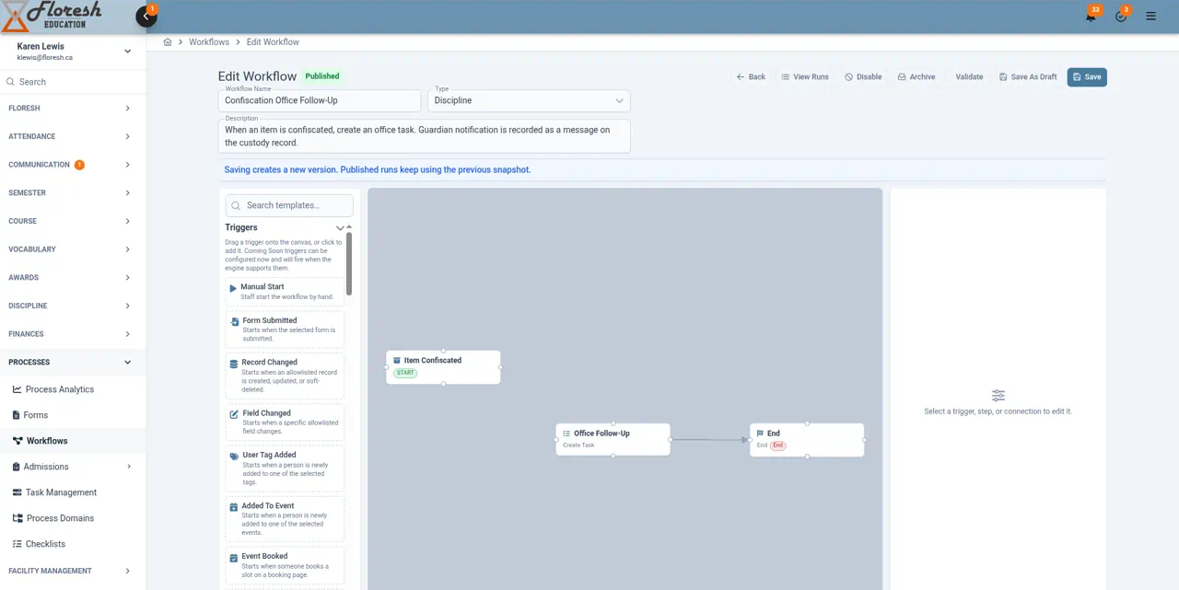
Task: Click the Checklists list icon
Action: (x=17, y=544)
